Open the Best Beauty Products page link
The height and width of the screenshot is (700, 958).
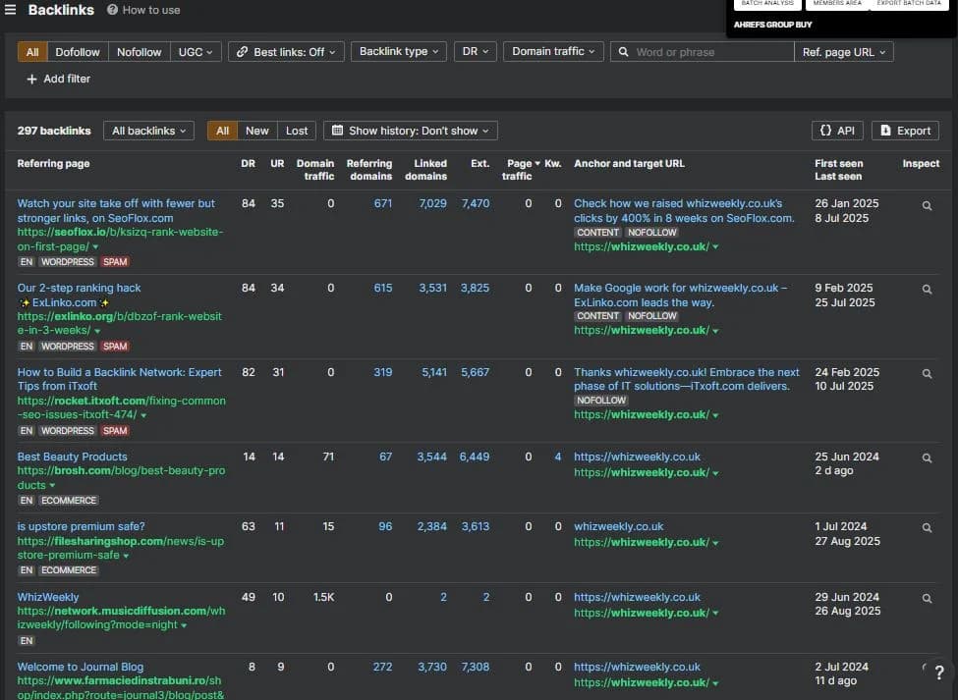click(72, 457)
